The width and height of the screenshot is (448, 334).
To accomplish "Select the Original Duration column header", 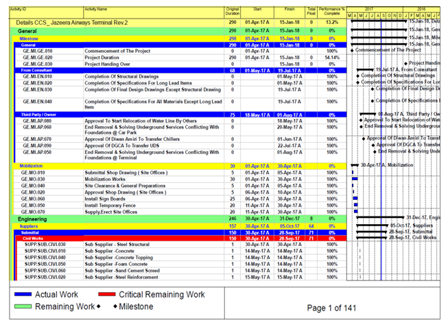I will point(233,12).
